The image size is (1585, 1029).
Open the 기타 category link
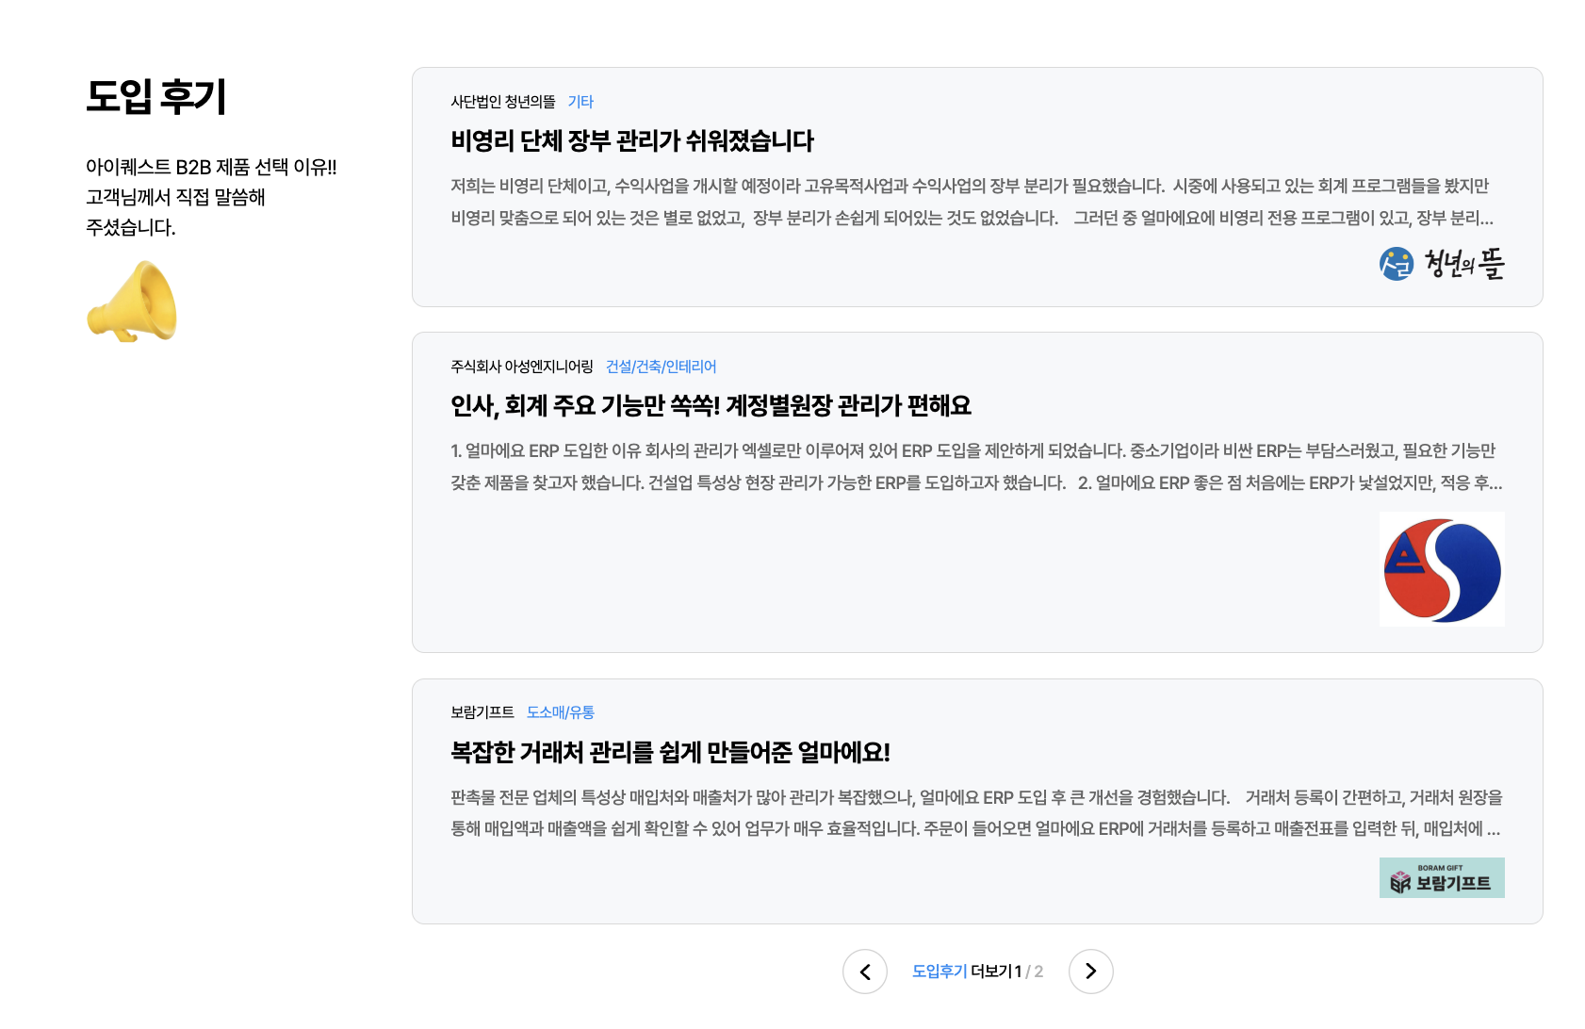tap(581, 101)
